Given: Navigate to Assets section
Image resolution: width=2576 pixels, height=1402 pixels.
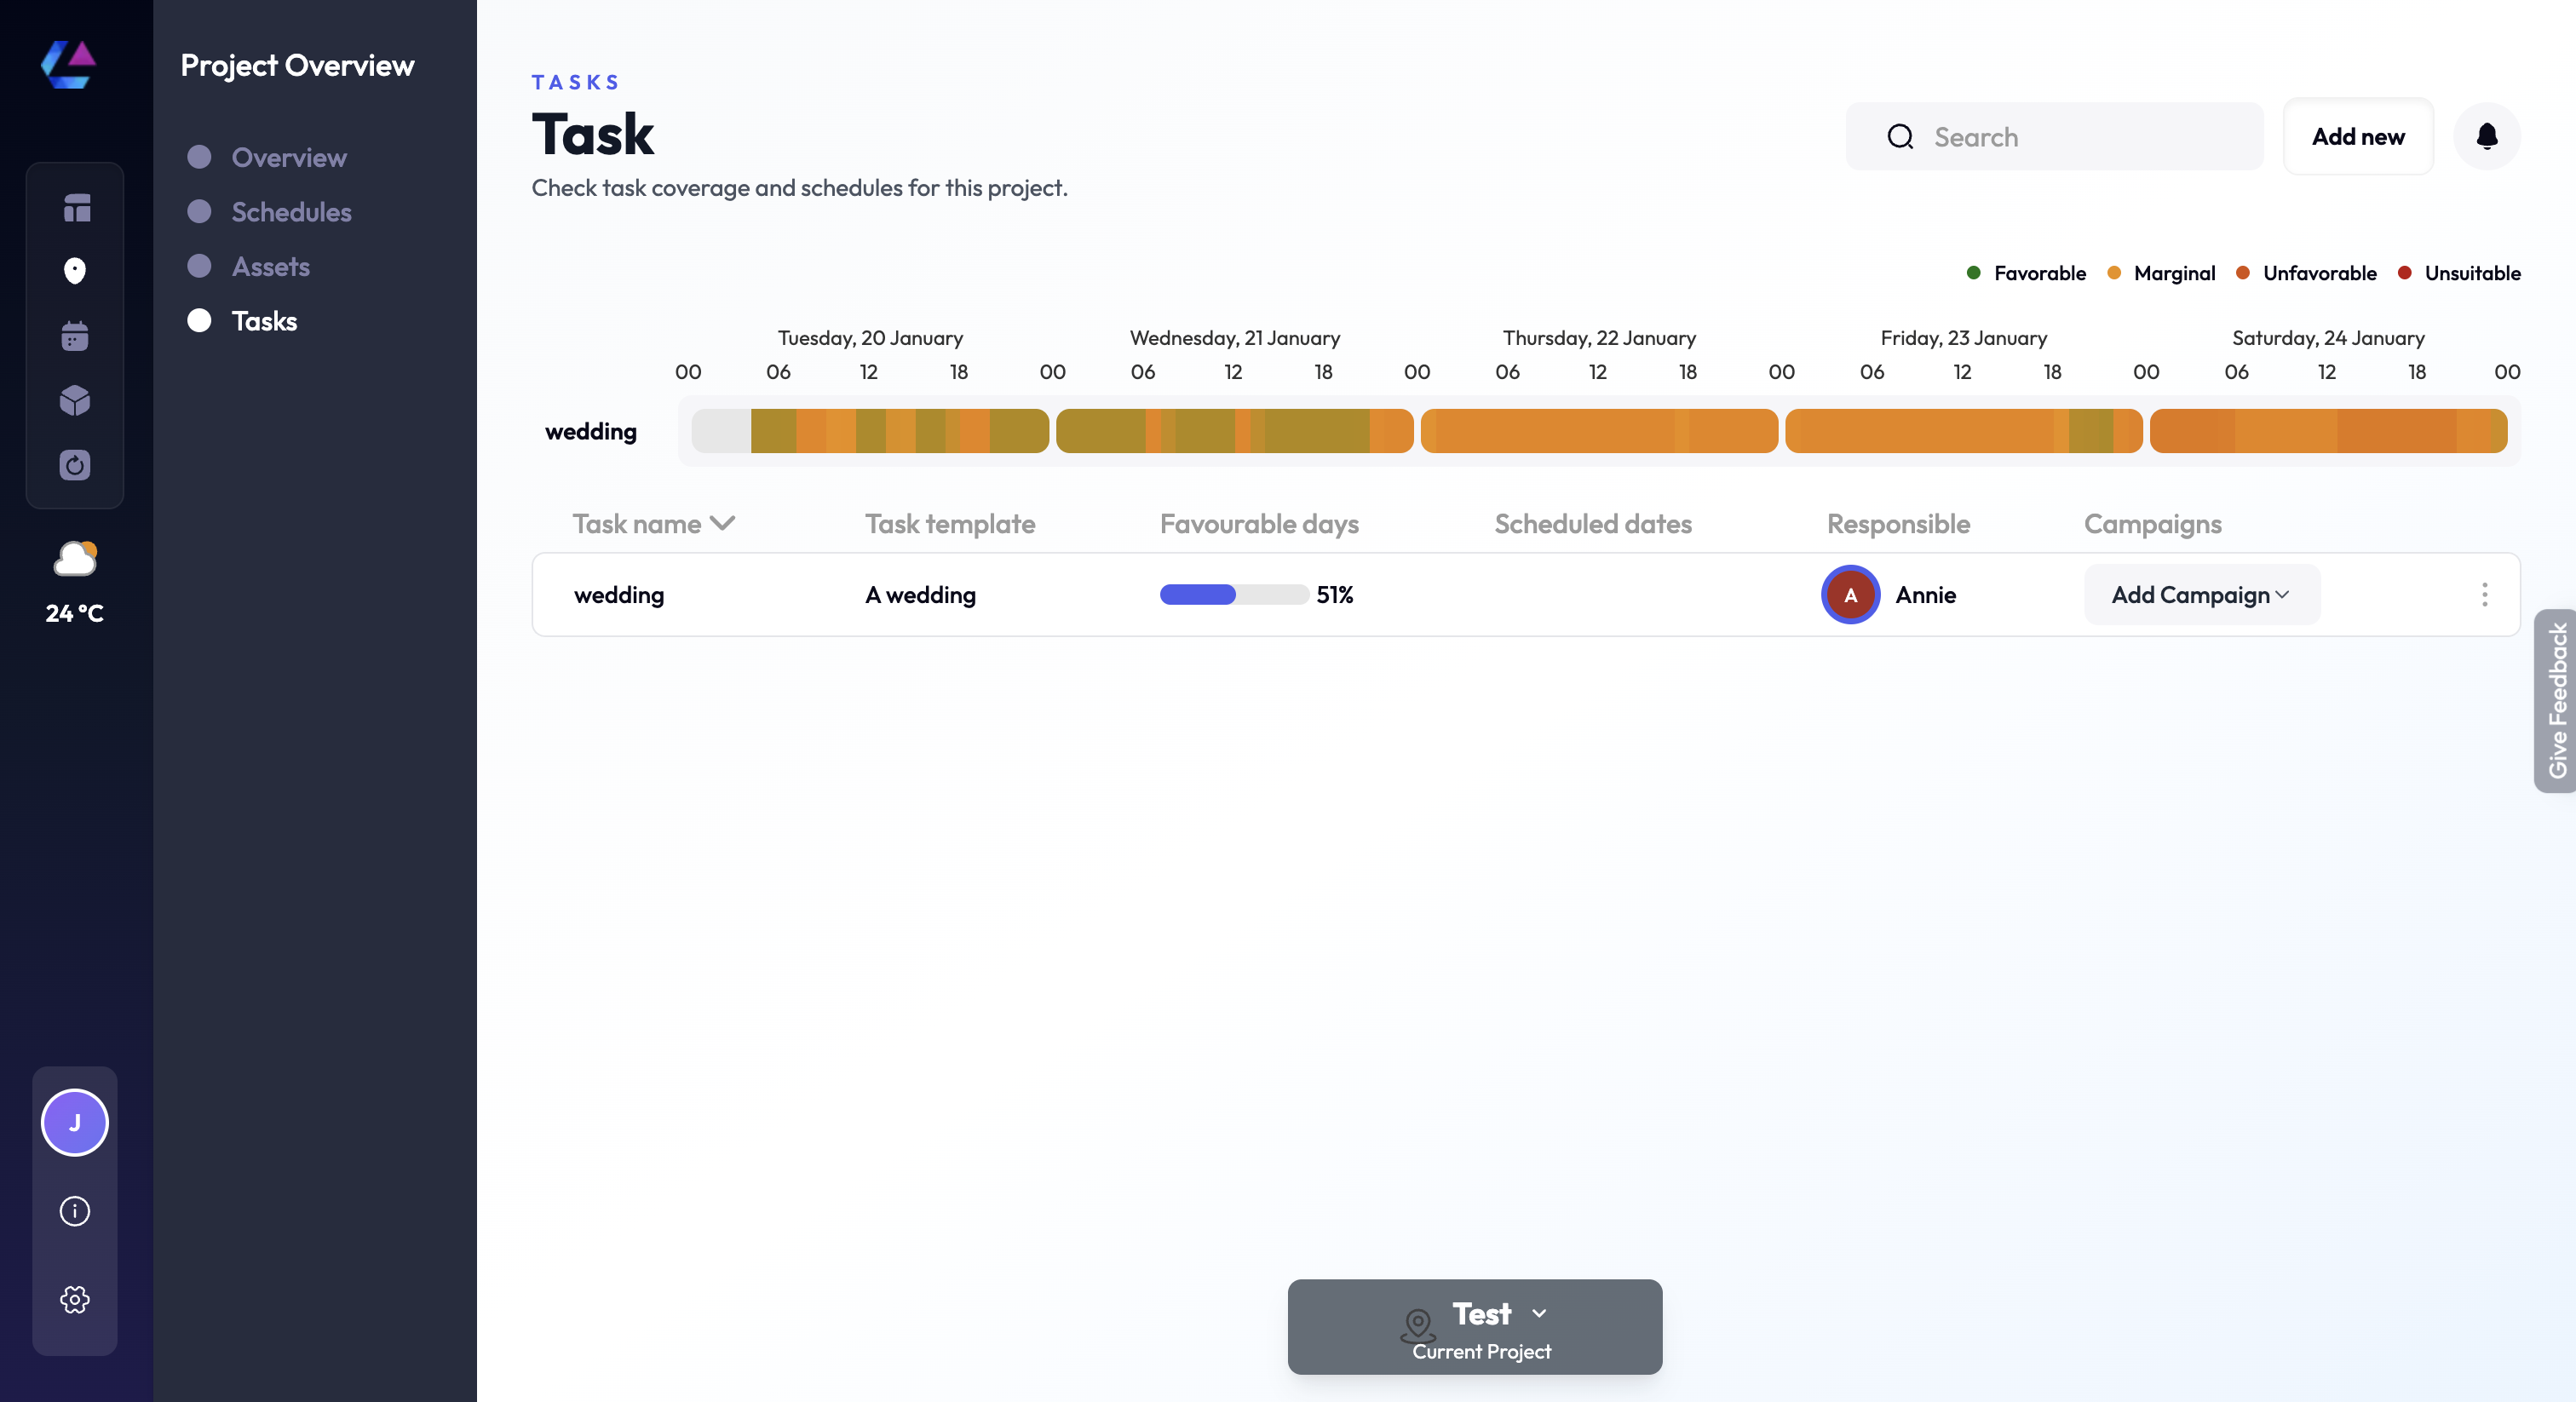Looking at the screenshot, I should tap(270, 266).
